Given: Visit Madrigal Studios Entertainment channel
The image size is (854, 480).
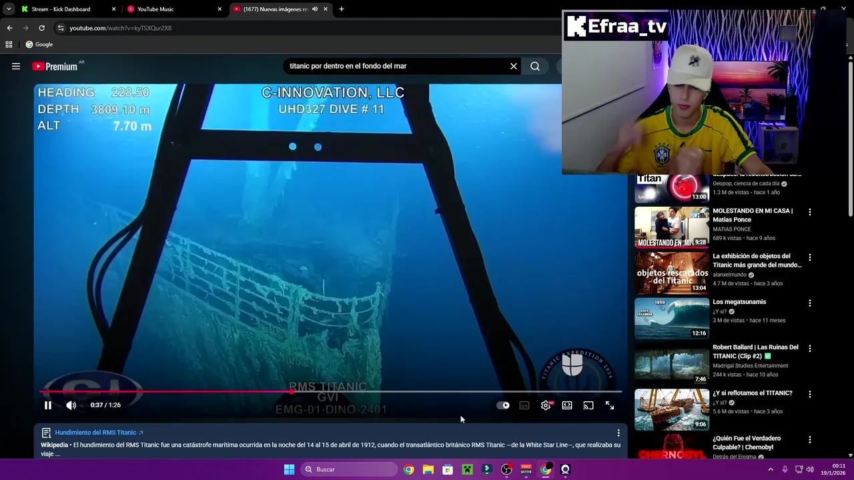Looking at the screenshot, I should (750, 366).
